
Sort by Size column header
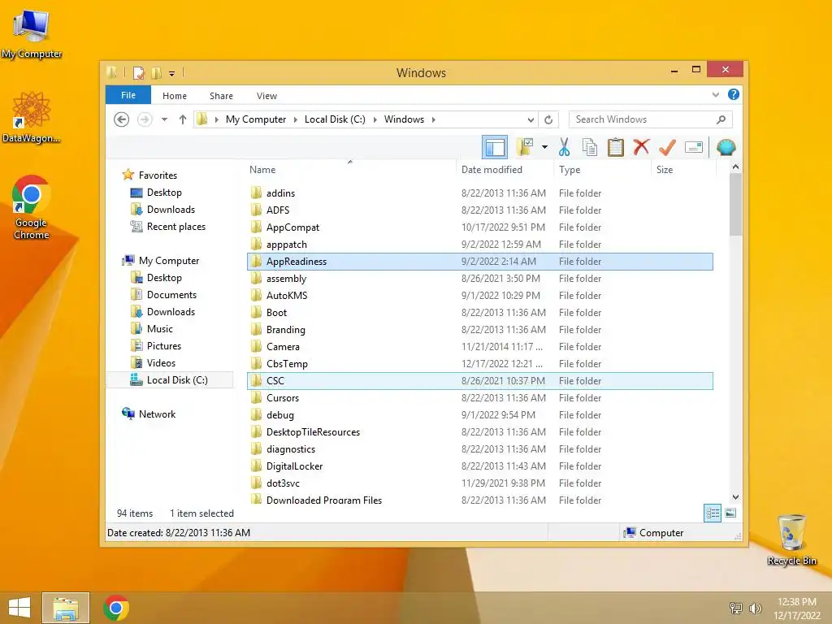tap(683, 169)
